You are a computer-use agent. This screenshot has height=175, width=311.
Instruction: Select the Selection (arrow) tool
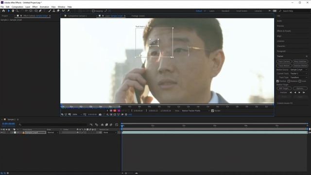(9, 11)
